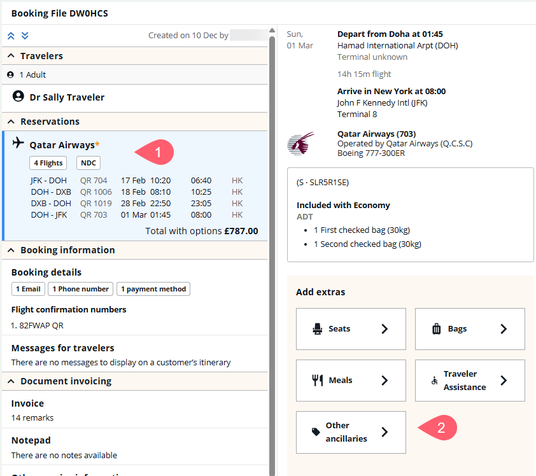Click the fork and knife Meals icon
The image size is (536, 476).
317,380
